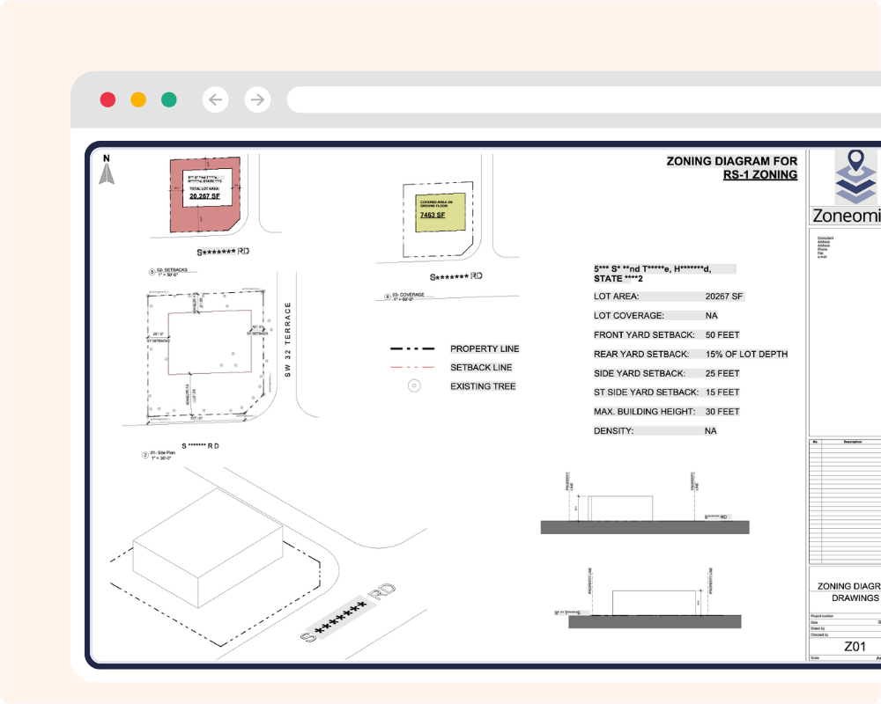Select the existing tree symbol in the legend

point(412,385)
